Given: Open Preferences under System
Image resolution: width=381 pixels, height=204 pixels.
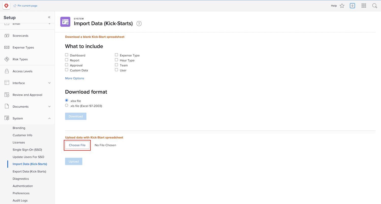Looking at the screenshot, I should (x=21, y=193).
